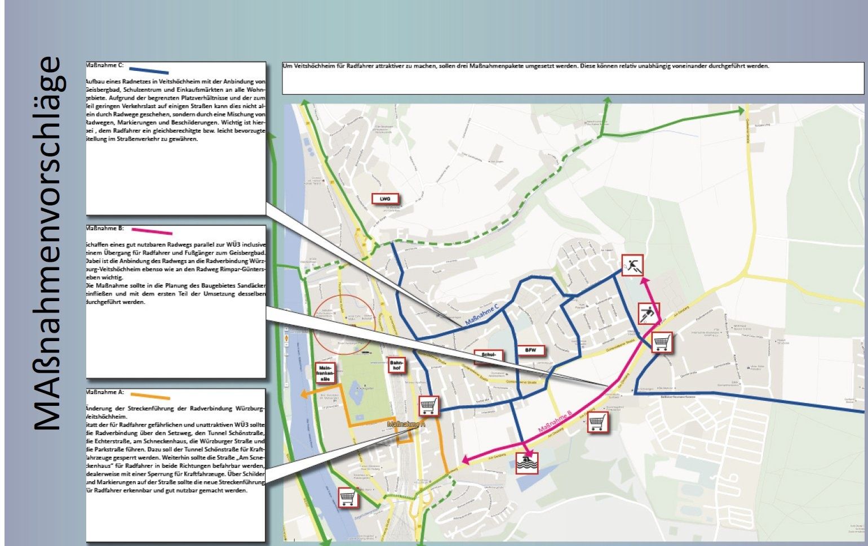Click the orange legend line for Maßnahme A

point(150,396)
